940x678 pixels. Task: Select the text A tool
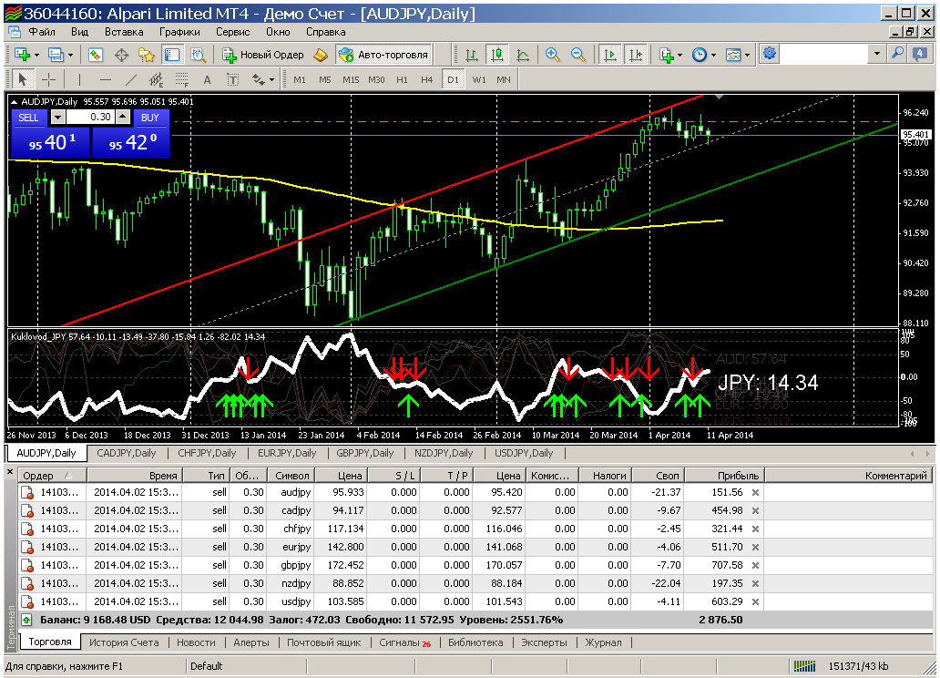point(208,79)
